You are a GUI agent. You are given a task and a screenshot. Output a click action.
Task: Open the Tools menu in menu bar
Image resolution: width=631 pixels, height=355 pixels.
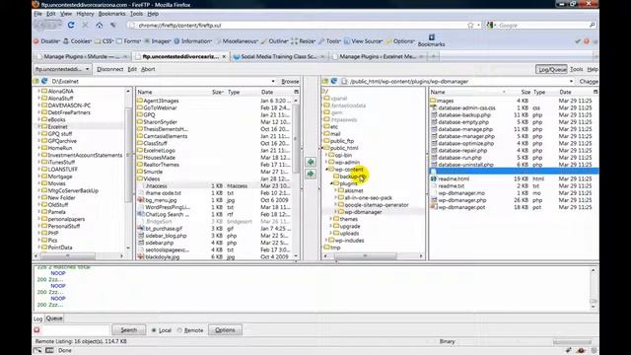[x=136, y=14]
